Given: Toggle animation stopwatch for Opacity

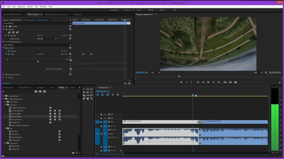Looking at the screenshot, I should pyautogui.click(x=9, y=36).
